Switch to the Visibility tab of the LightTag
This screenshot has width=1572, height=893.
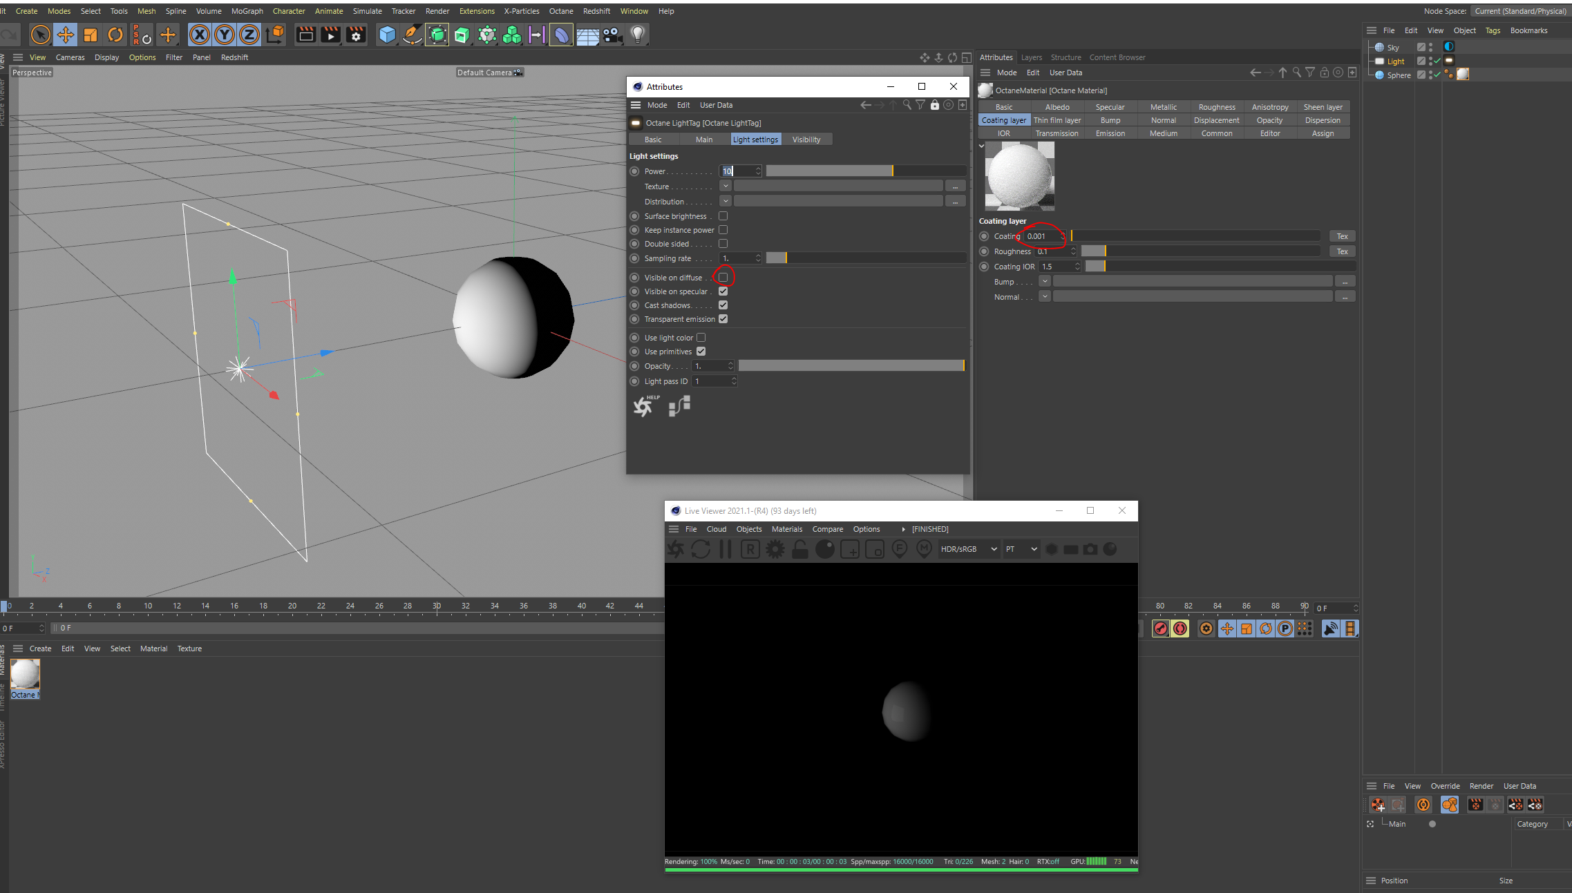[806, 140]
